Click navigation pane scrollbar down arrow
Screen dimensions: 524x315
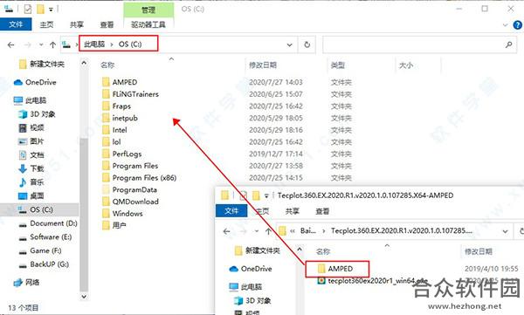(x=84, y=297)
